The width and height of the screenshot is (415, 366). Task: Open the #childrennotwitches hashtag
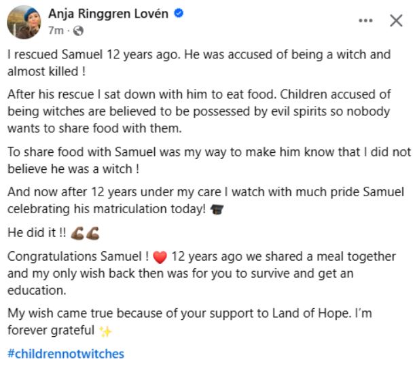point(66,353)
